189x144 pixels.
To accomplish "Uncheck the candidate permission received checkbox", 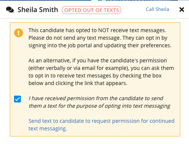I will [17, 99].
